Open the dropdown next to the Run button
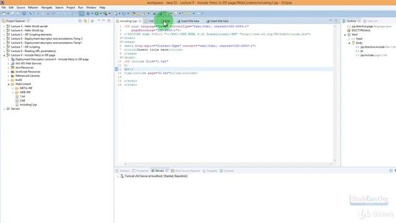This screenshot has height=223, width=396. [100, 14]
